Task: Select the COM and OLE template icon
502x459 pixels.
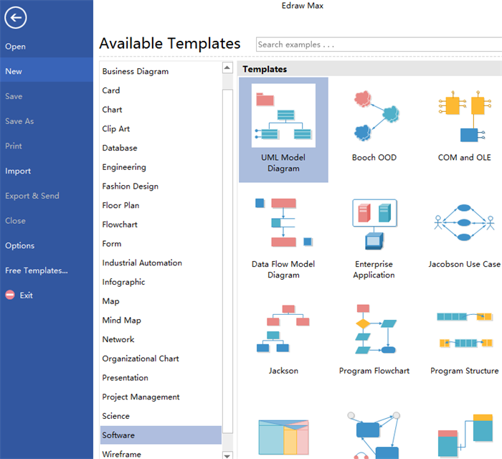Action: coord(465,116)
